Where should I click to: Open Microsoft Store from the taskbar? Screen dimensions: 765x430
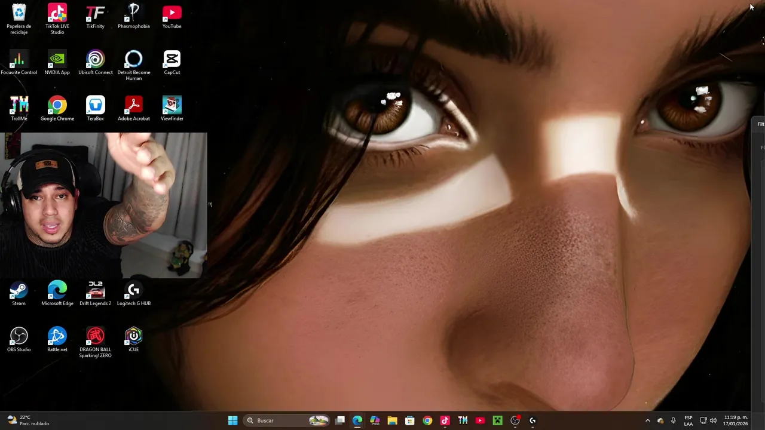pos(410,420)
